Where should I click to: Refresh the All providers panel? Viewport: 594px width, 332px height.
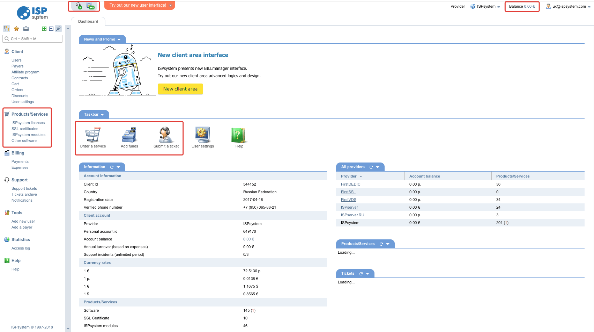coord(371,167)
